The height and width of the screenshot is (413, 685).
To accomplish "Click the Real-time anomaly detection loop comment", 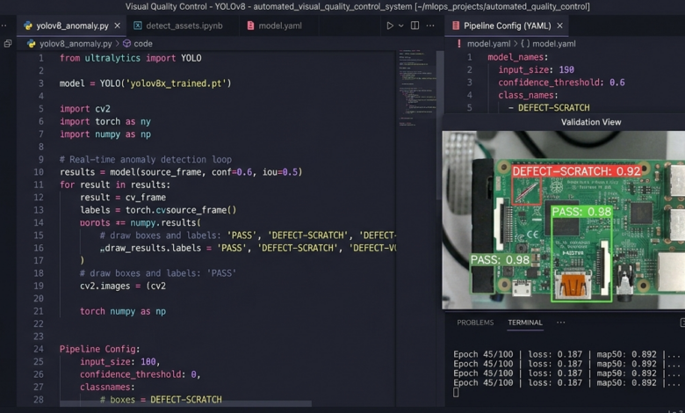I will tap(146, 160).
